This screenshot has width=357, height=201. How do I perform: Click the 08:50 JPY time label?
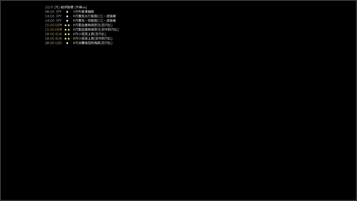53,12
